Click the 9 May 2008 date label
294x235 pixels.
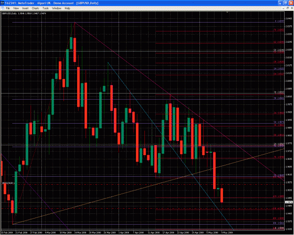click(x=227, y=233)
